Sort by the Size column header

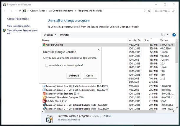(x=151, y=40)
